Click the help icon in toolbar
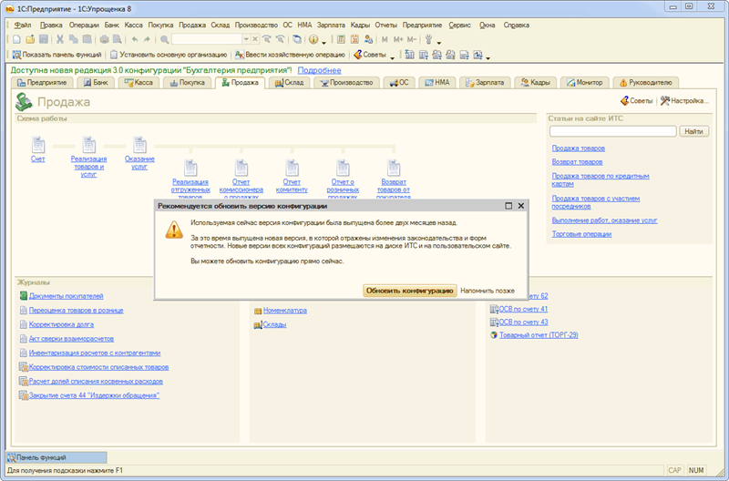Screen dimensions: 729x481 click(313, 40)
